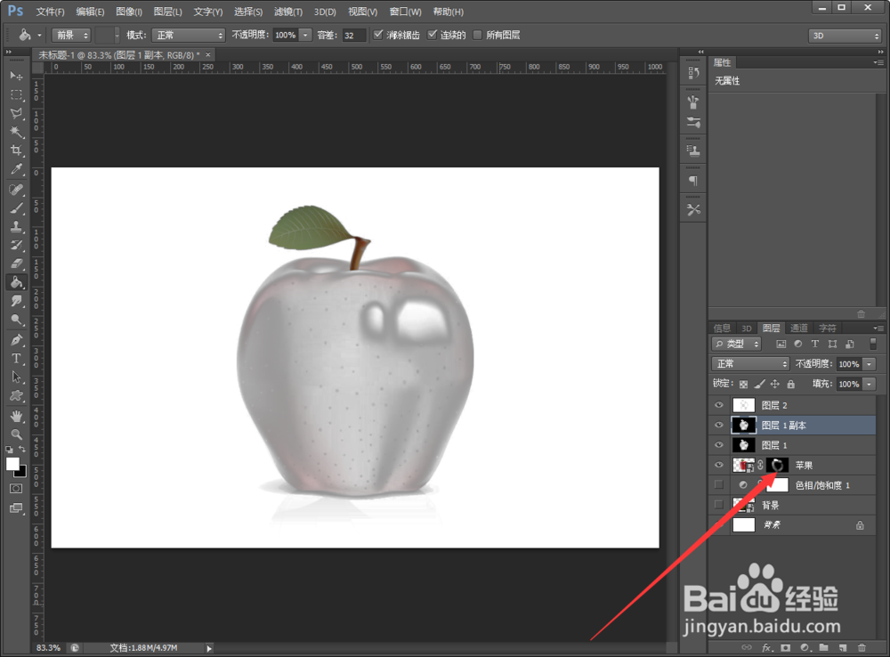
Task: Click the status bar info arrow
Action: point(209,648)
